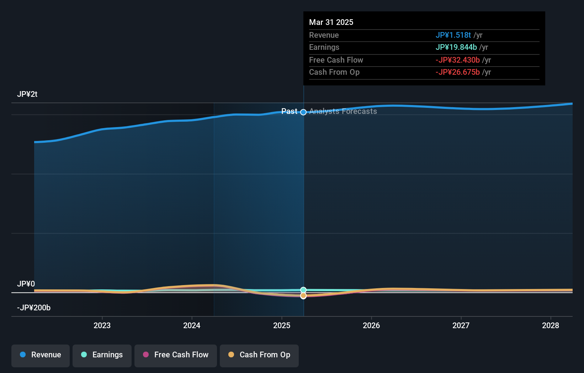This screenshot has height=373, width=584.
Task: Click the revenue data point at Mar 2025
Action: point(303,112)
